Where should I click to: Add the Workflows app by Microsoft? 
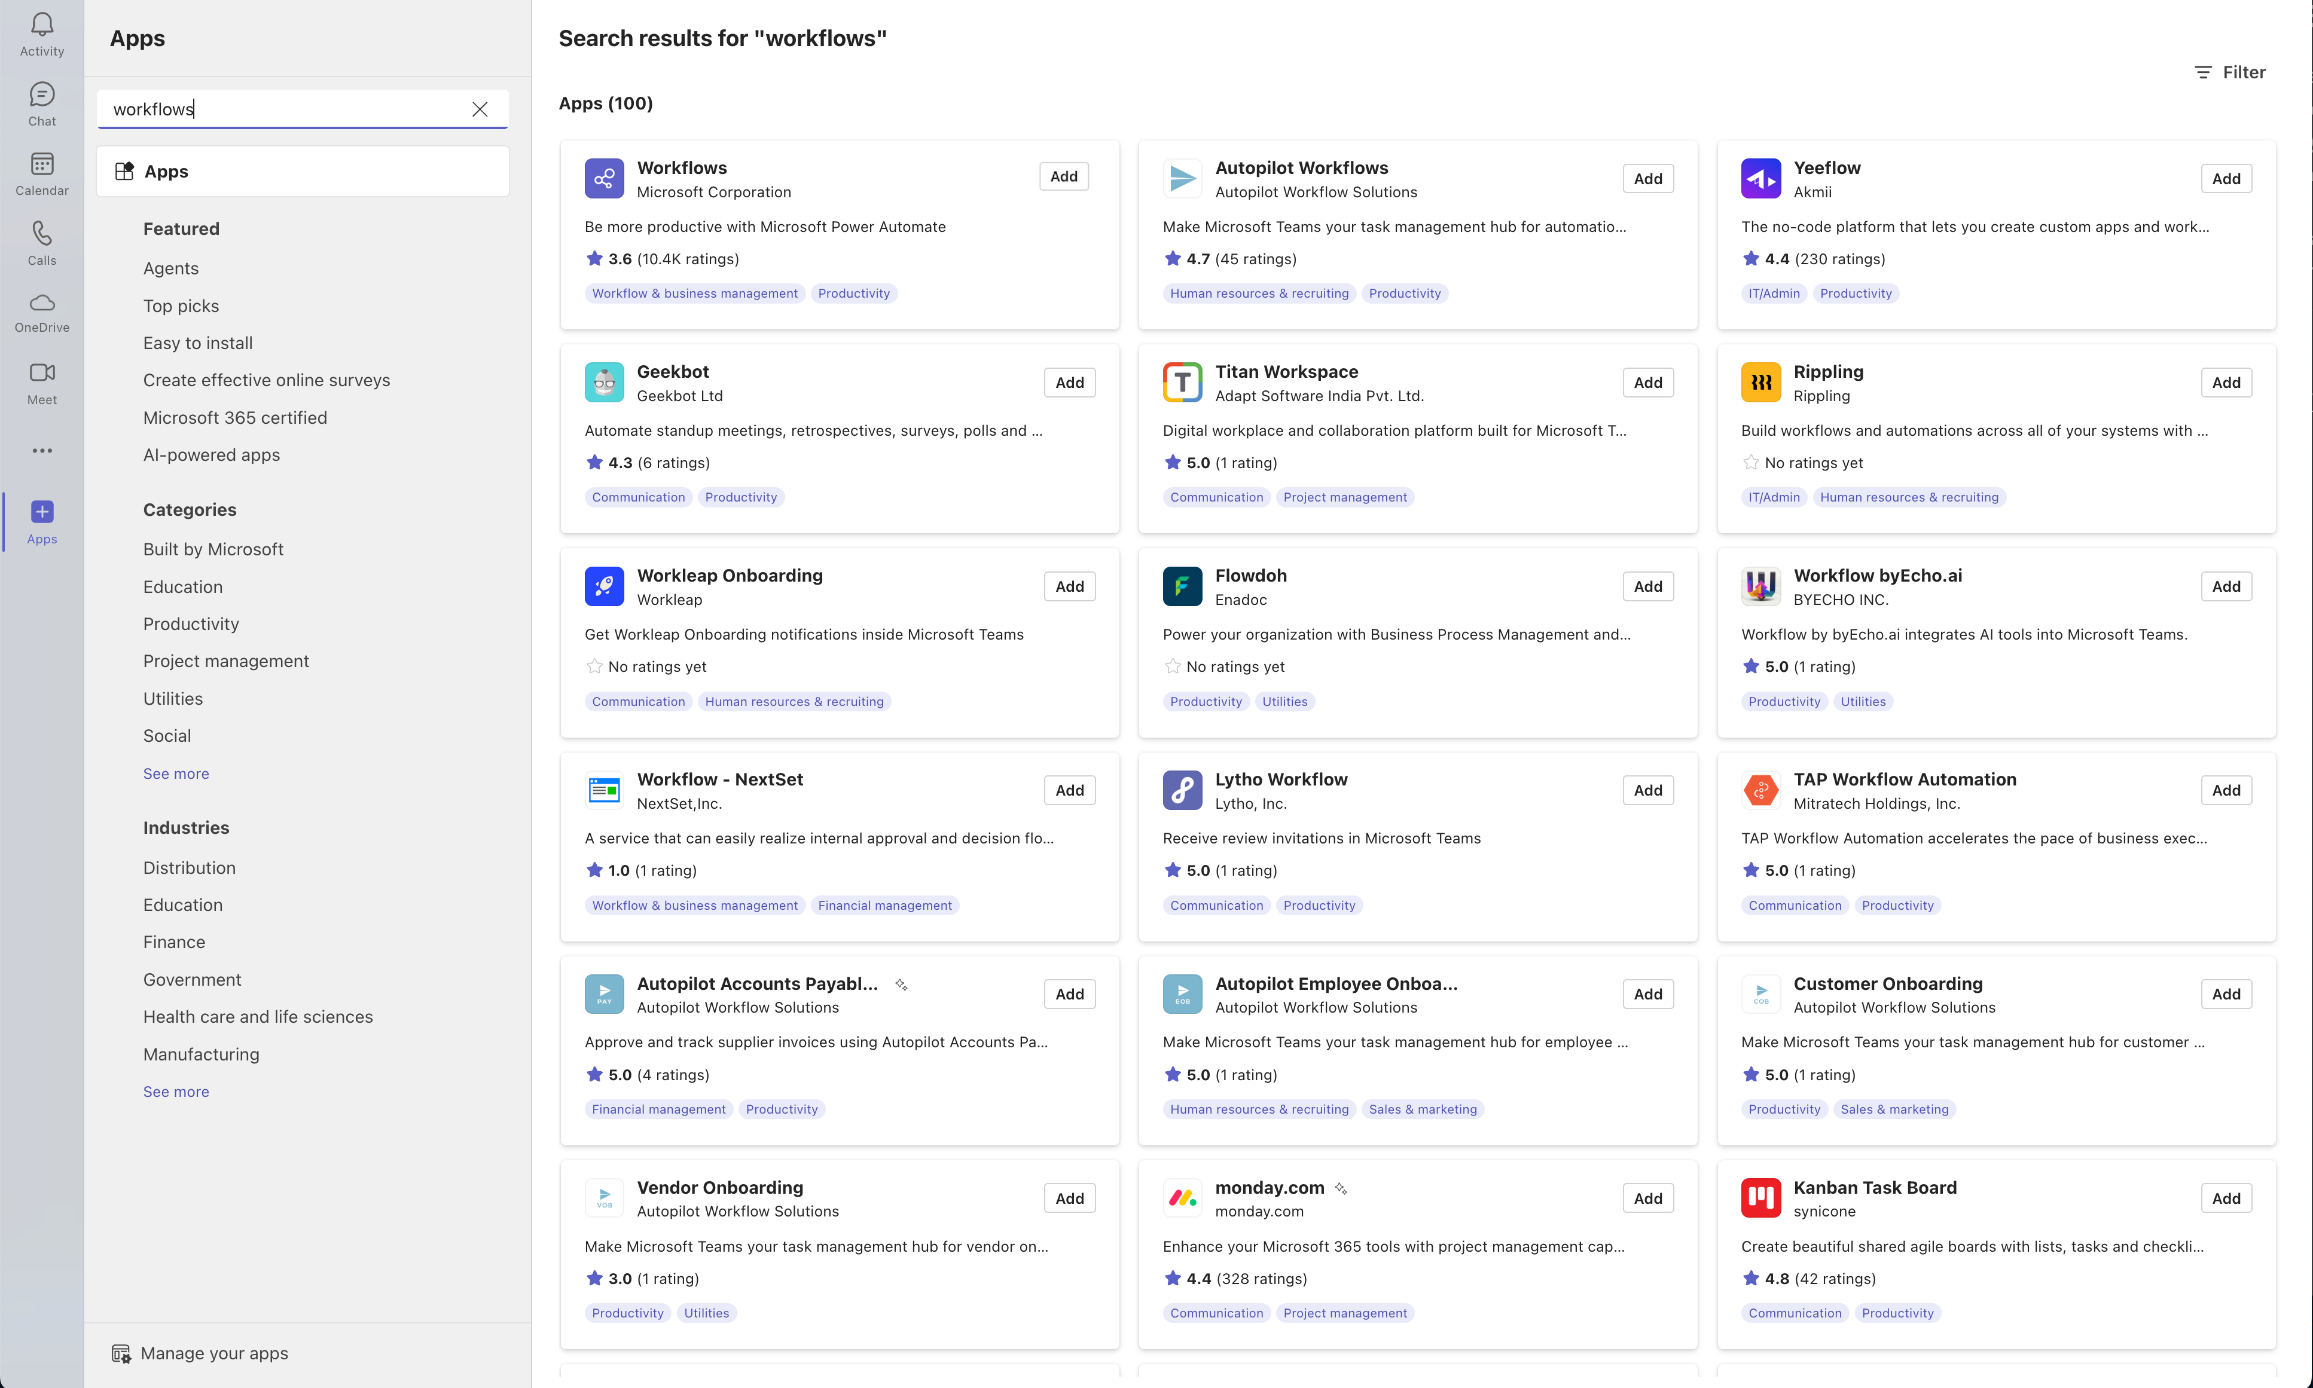[1063, 177]
